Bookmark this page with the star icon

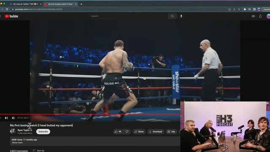[x=239, y=9]
